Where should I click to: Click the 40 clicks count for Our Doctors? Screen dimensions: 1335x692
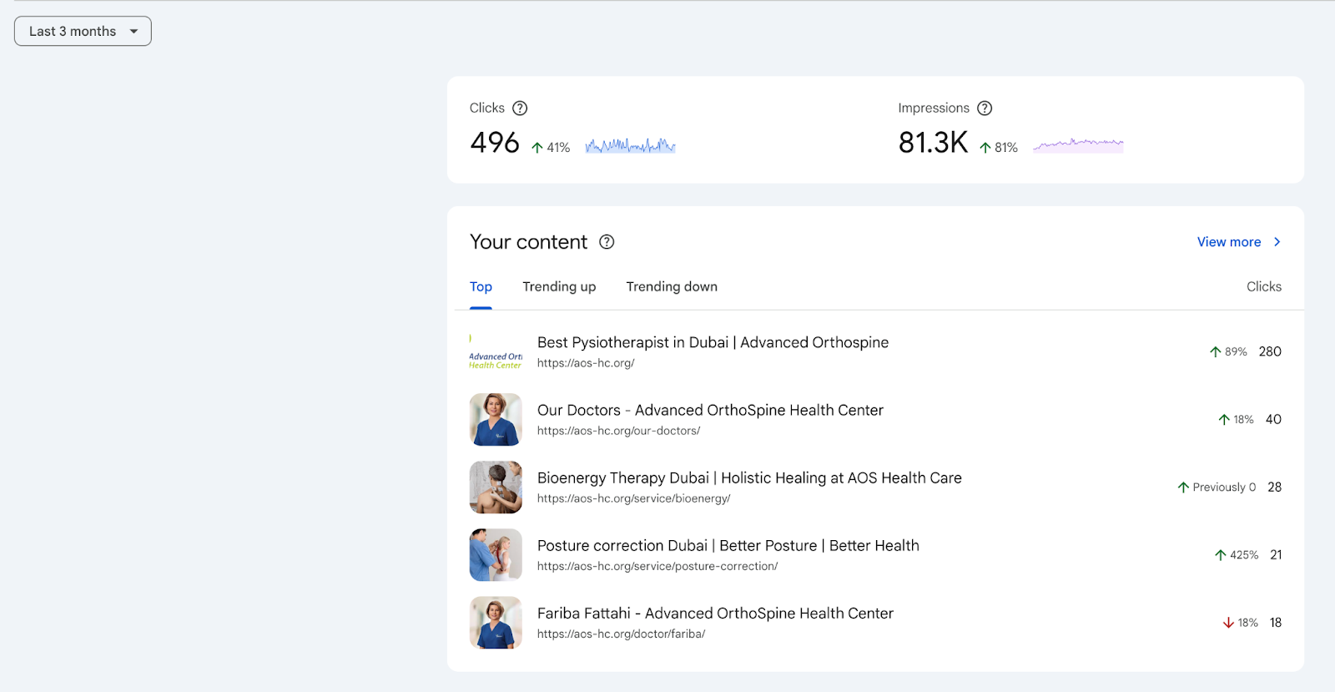coord(1273,419)
